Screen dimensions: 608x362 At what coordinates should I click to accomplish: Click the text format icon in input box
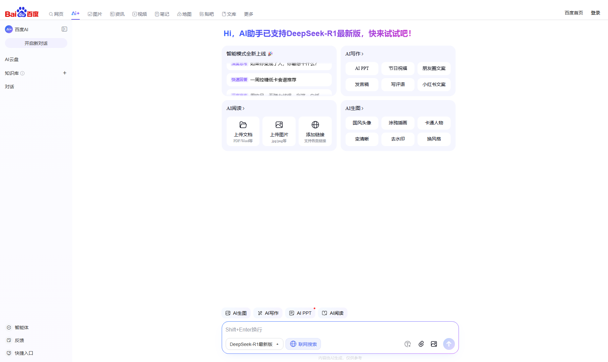(408, 344)
